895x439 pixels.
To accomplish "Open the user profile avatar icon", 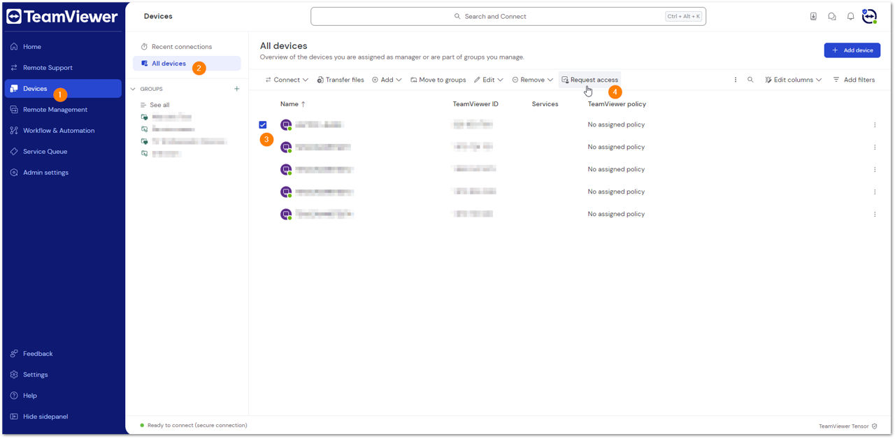I will tap(869, 16).
